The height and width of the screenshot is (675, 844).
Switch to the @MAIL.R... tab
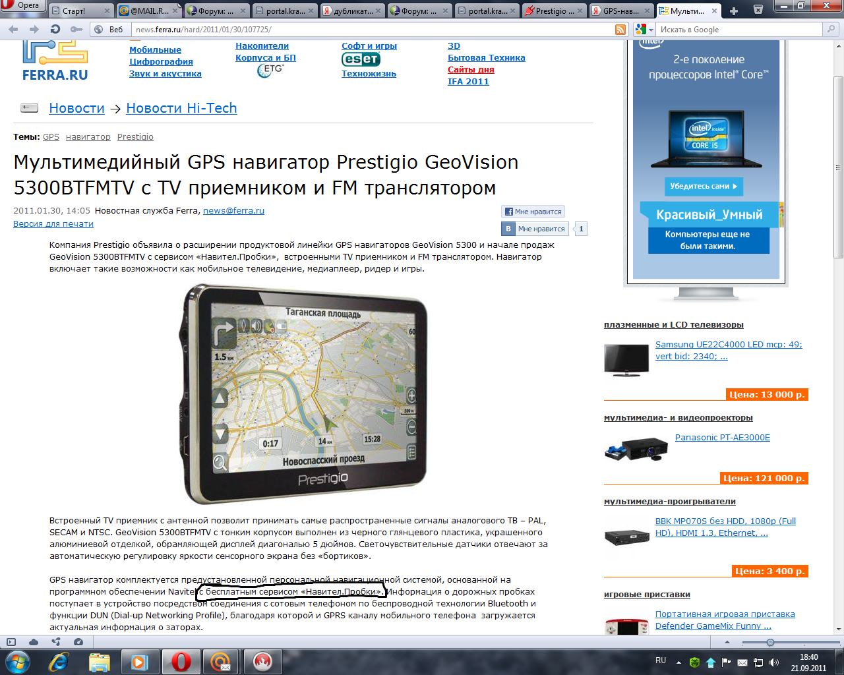coord(150,11)
